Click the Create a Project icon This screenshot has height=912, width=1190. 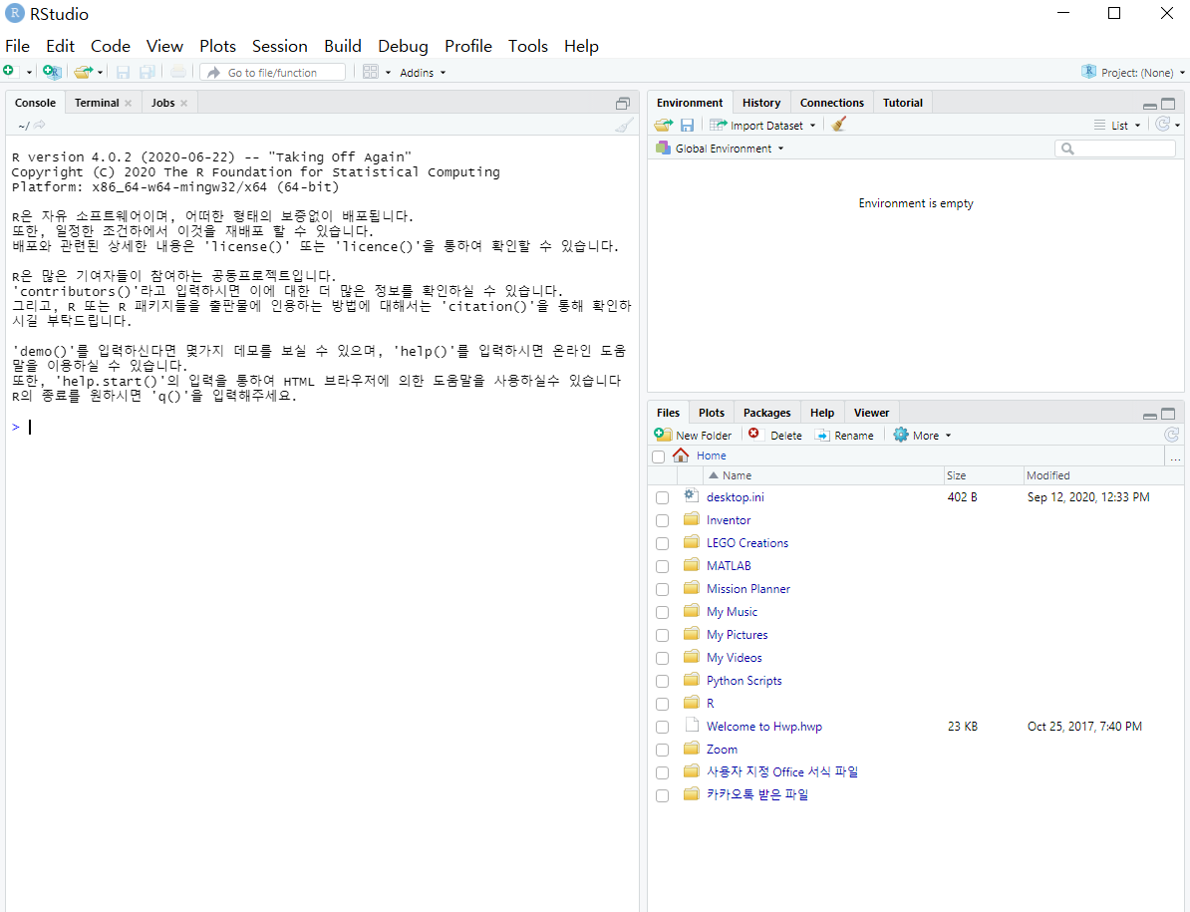[52, 72]
